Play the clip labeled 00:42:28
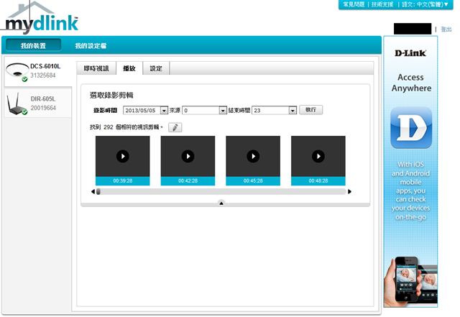This screenshot has width=460, height=317. pyautogui.click(x=188, y=156)
